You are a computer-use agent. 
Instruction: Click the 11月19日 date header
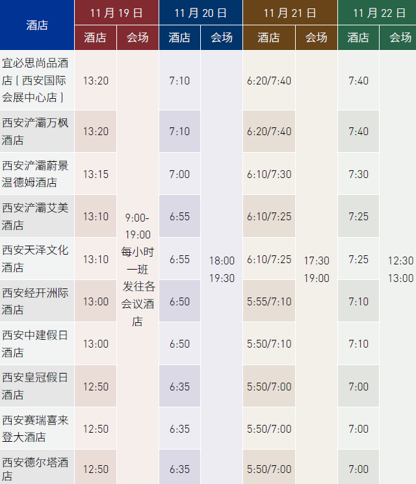coord(116,12)
